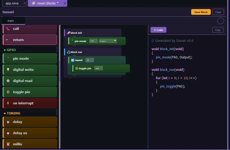Click the void block_init(void) line

pos(168,49)
